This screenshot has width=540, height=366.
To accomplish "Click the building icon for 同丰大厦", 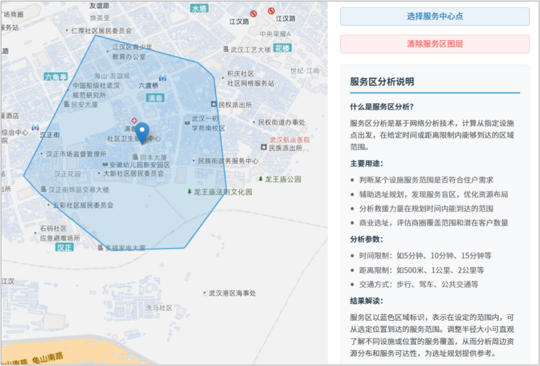I will [135, 157].
